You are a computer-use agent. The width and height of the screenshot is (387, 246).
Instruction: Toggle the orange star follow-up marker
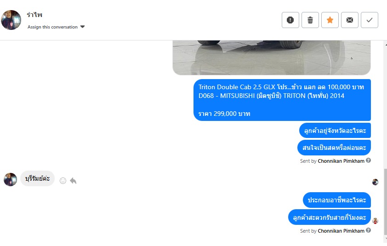coord(330,20)
